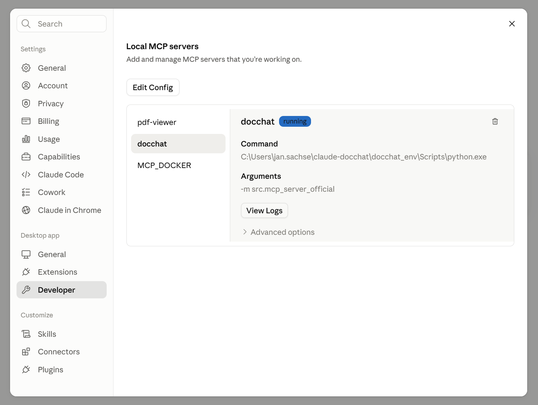Click the 'Customize' section header
This screenshot has height=405, width=538.
tap(37, 315)
